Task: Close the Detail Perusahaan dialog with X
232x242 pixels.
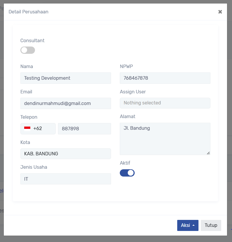Action: click(x=220, y=12)
